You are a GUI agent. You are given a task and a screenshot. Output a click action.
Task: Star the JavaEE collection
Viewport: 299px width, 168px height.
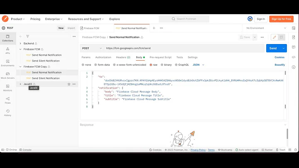pyautogui.click(x=69, y=84)
